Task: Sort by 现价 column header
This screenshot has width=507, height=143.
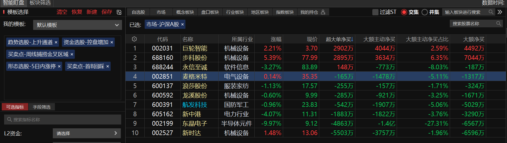Action: tap(312, 39)
